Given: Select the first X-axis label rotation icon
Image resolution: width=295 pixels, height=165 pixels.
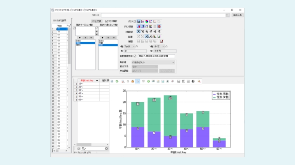Looking at the screenshot, I should pyautogui.click(x=139, y=31).
